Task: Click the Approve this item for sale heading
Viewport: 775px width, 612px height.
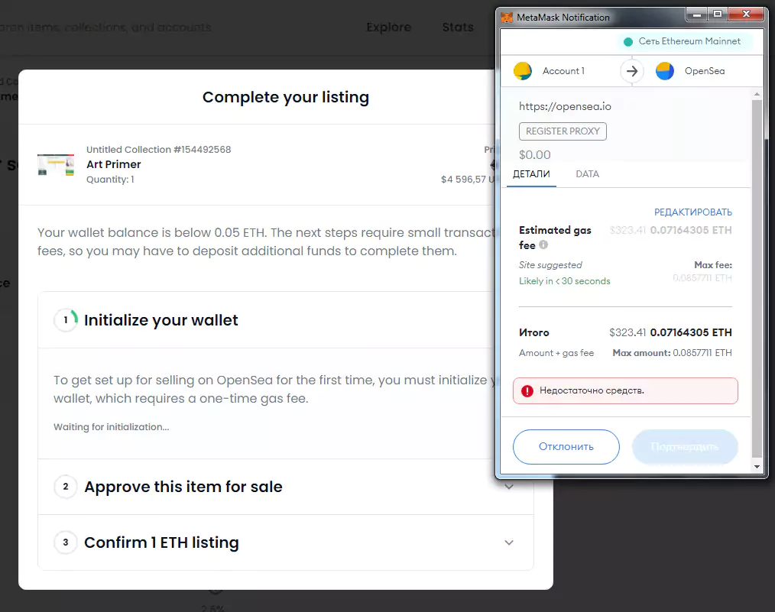Action: (x=183, y=487)
